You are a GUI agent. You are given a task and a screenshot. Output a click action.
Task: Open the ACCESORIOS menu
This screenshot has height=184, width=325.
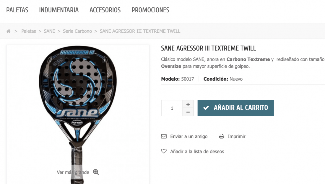[105, 10]
